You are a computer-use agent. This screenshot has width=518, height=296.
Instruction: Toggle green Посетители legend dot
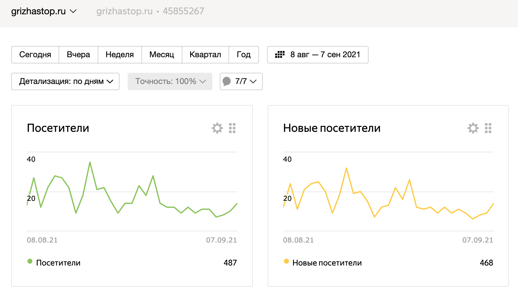pos(30,261)
